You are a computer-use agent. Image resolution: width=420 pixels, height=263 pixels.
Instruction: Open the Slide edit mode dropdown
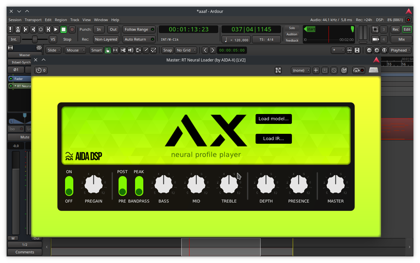(53, 50)
